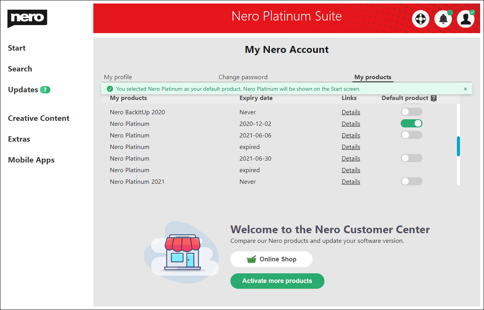
Task: Open the Nero logo home icon
Action: pyautogui.click(x=27, y=18)
